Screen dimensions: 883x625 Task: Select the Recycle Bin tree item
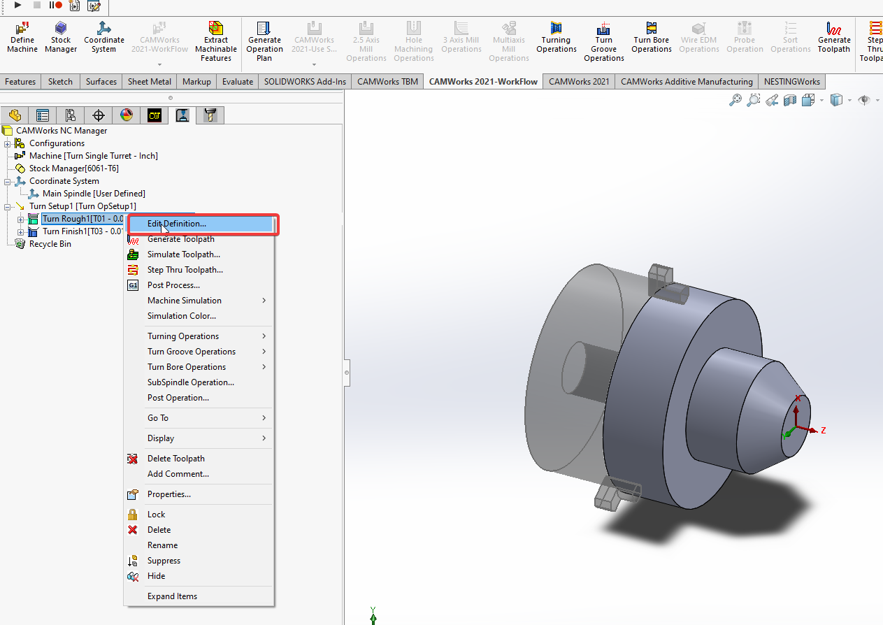click(50, 244)
